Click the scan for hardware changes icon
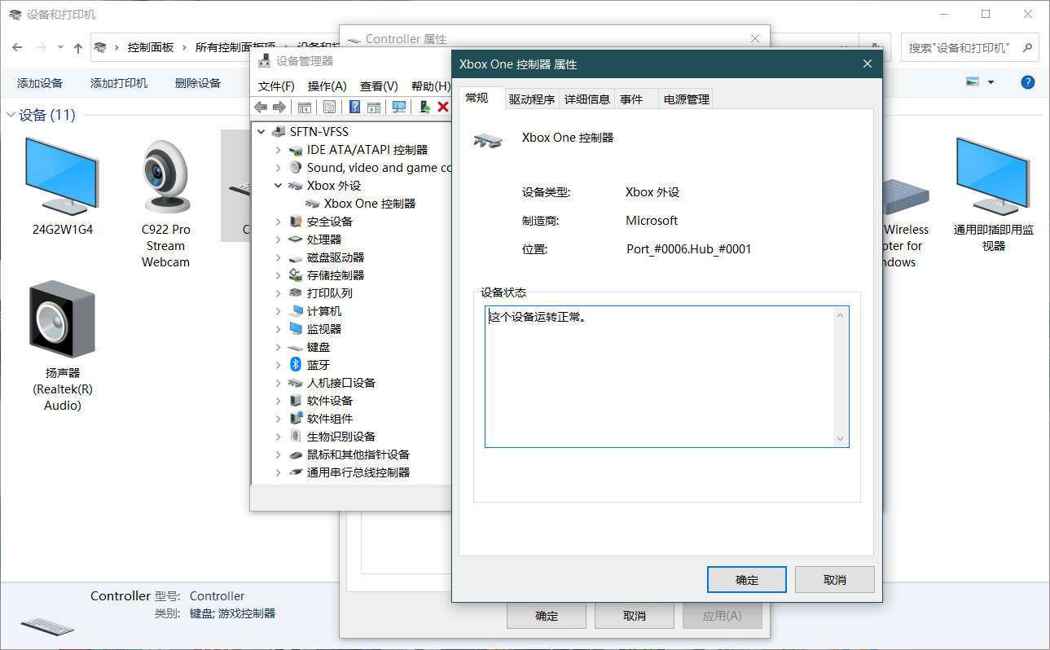This screenshot has width=1050, height=650. pos(399,107)
